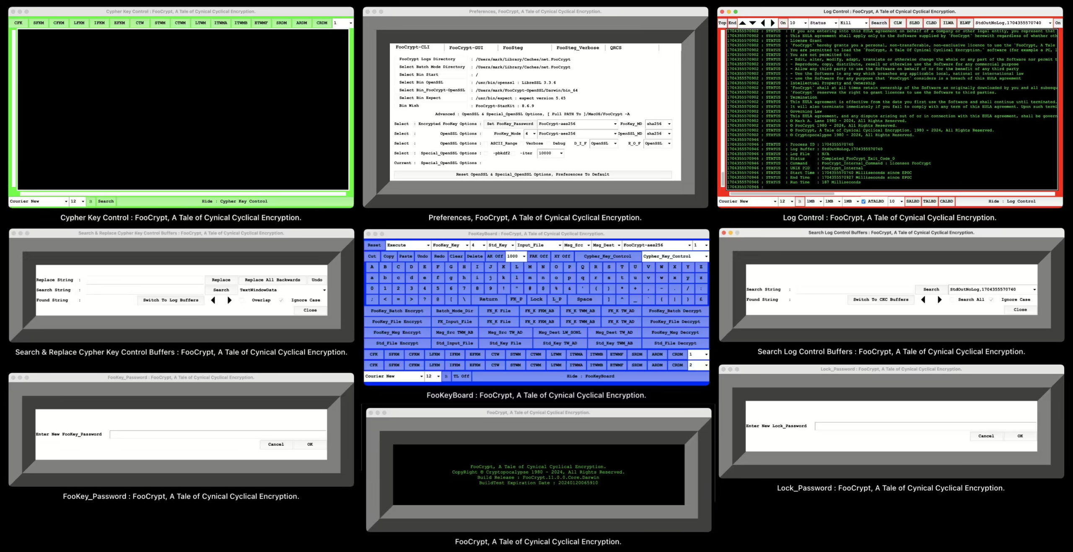Open the Input_File dropdown in FooKeyBoard
Viewport: 1073px width, 552px height.
(560, 245)
